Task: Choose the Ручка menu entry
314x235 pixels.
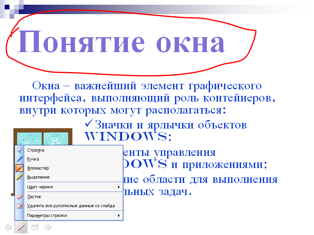Action: click(x=69, y=159)
